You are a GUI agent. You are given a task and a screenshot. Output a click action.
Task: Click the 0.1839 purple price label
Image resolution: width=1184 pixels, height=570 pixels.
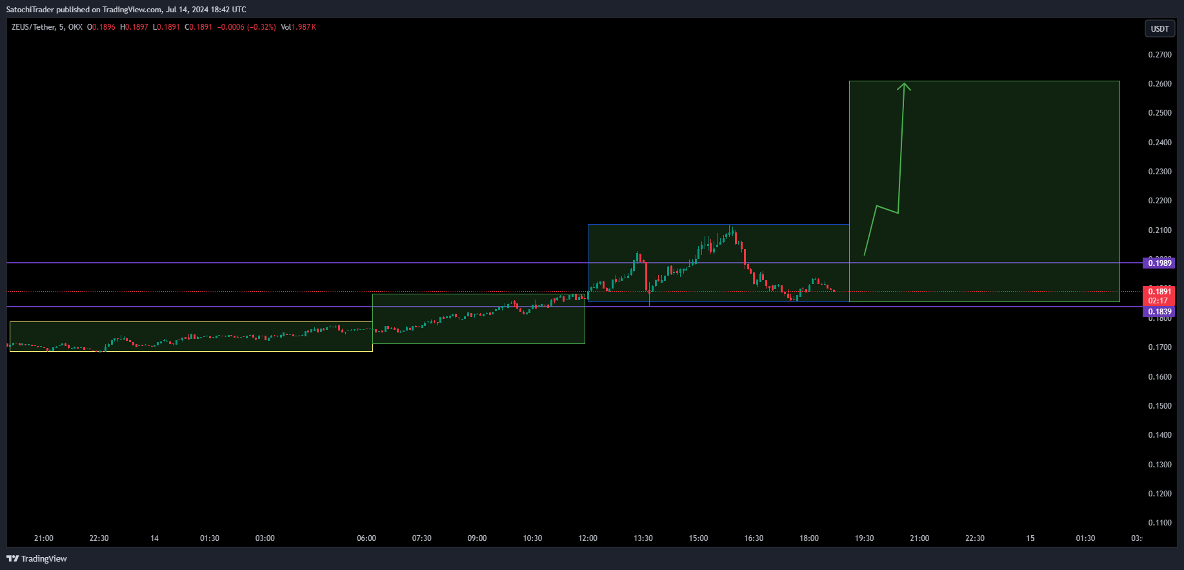[1159, 312]
